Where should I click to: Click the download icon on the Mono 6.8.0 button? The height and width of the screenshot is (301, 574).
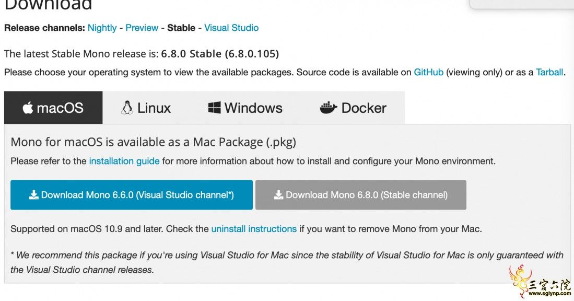278,195
